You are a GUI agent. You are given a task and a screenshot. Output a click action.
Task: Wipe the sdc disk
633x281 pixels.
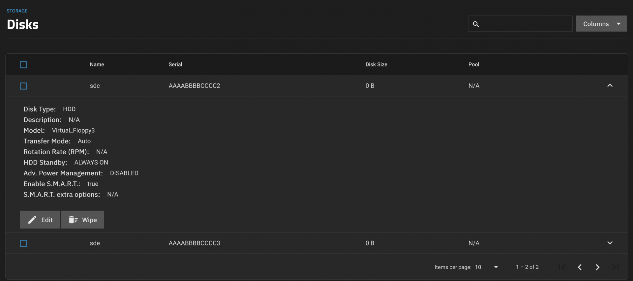[x=82, y=220]
